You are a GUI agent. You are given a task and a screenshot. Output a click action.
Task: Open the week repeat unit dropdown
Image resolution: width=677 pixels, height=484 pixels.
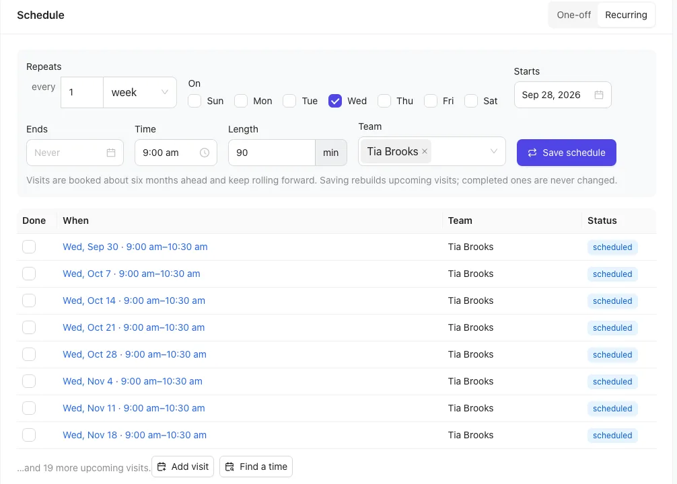pyautogui.click(x=140, y=92)
